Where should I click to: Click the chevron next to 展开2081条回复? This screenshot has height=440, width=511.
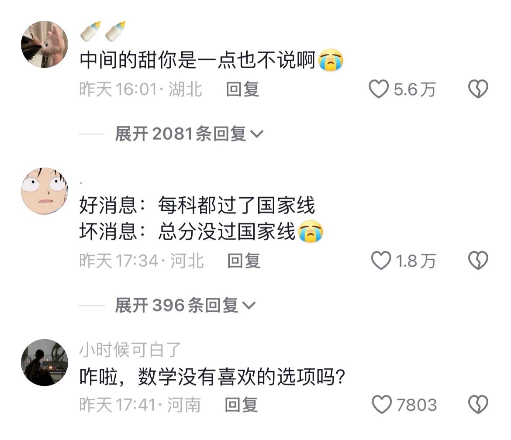click(256, 134)
